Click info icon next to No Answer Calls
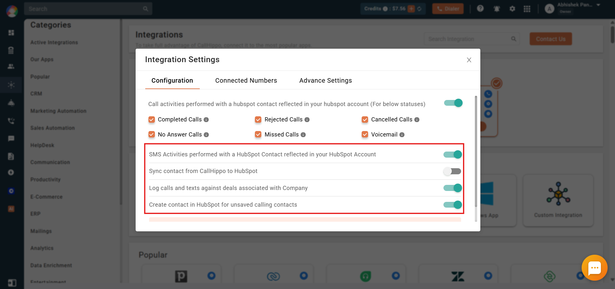 point(206,135)
